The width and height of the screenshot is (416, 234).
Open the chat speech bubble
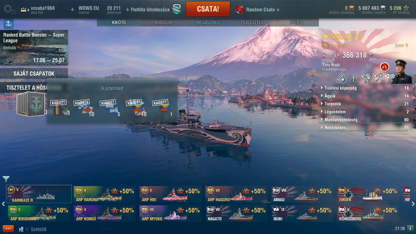8,229
